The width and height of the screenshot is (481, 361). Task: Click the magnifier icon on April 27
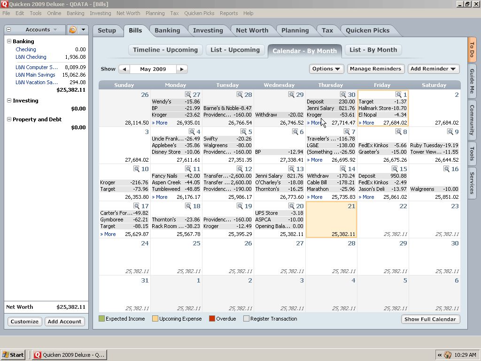(x=188, y=94)
